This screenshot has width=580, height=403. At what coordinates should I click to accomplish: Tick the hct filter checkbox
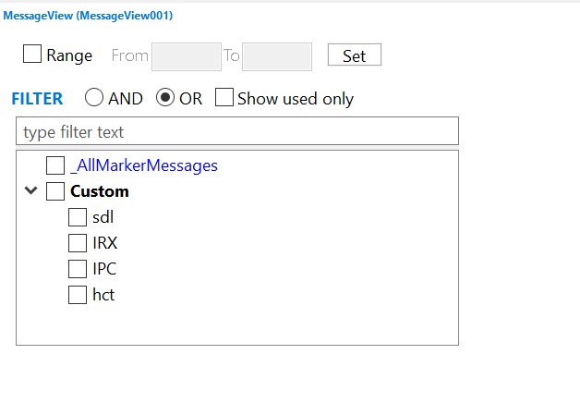pyautogui.click(x=78, y=295)
